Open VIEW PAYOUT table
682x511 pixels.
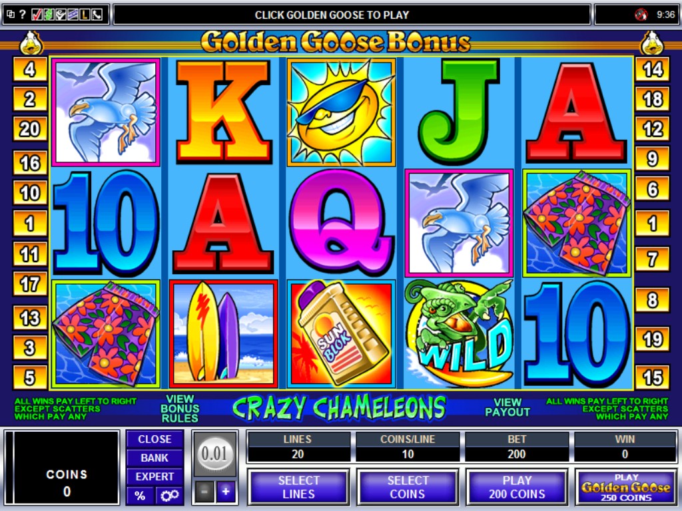click(508, 408)
